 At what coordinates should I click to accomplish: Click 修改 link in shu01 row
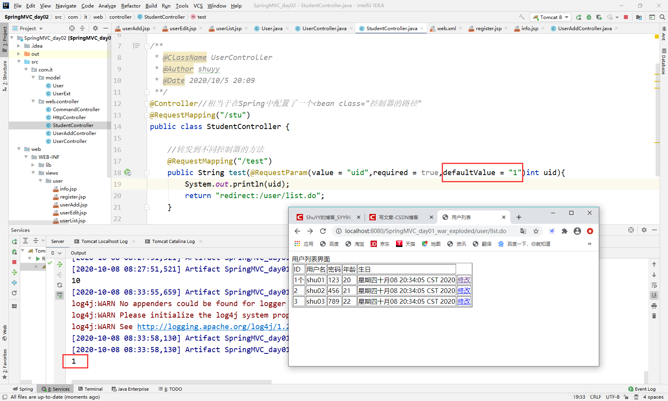point(464,280)
